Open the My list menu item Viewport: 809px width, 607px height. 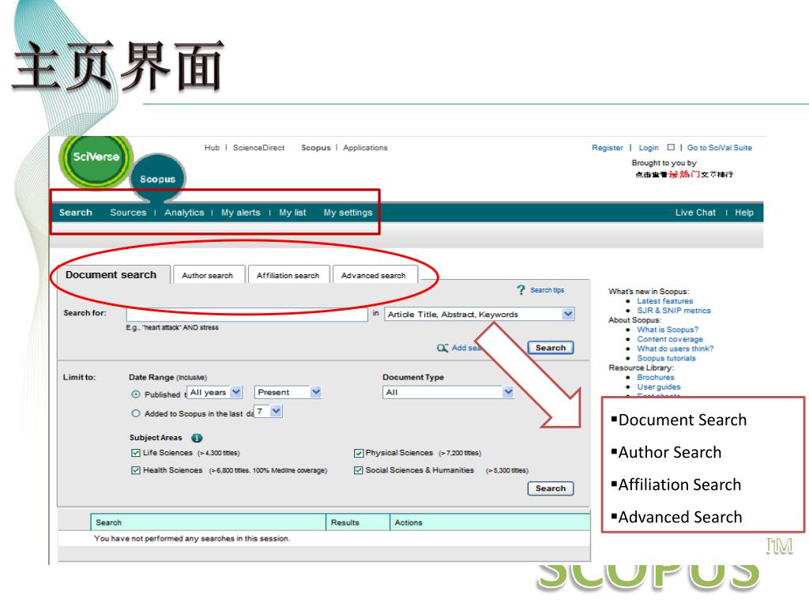pos(292,212)
